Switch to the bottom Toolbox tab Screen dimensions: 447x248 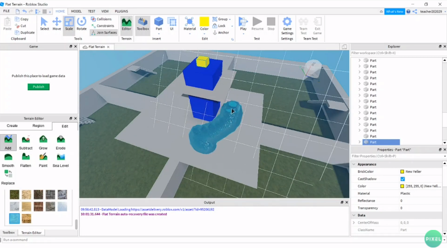coord(8,232)
